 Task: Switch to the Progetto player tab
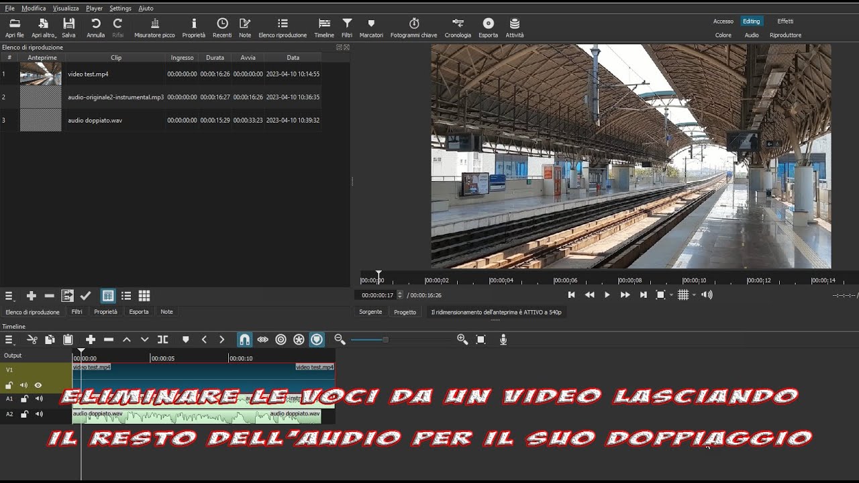point(405,312)
